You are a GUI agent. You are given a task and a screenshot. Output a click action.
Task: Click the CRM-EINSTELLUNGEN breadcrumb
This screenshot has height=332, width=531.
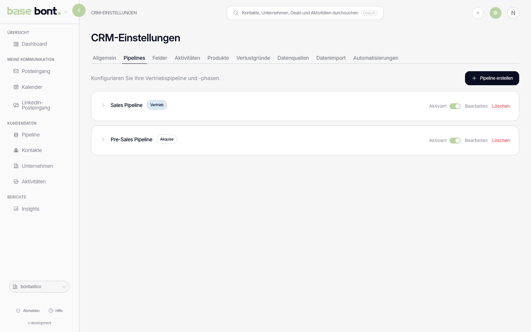click(x=114, y=13)
